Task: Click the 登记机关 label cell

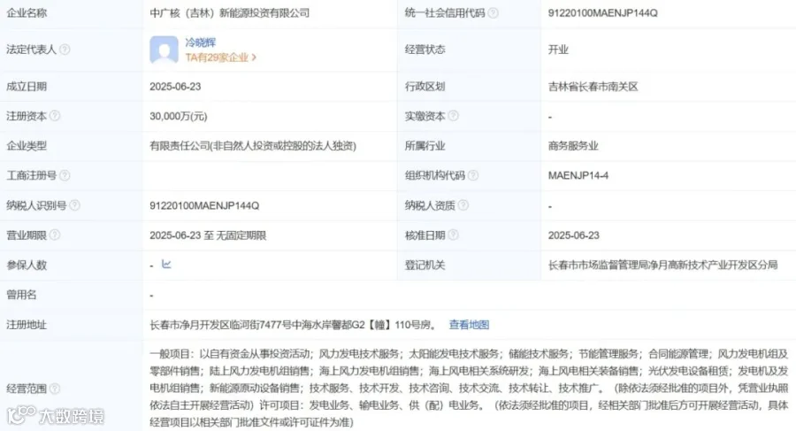Action: [x=469, y=265]
